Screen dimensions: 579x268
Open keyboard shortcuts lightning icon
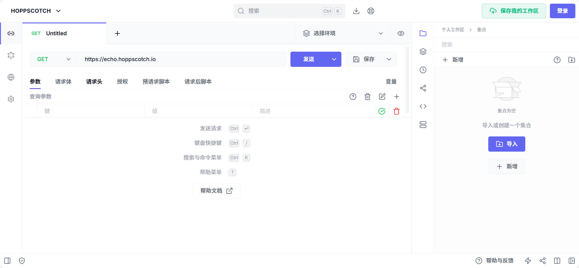coord(528,261)
